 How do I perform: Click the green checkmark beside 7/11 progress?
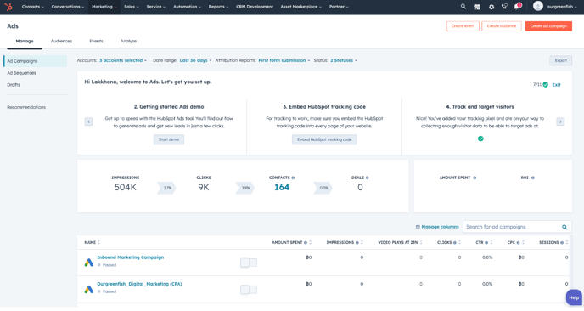(545, 85)
